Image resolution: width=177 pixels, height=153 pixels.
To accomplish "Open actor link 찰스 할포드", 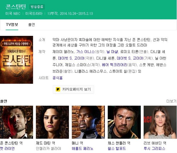I will pyautogui.click(x=117, y=148).
